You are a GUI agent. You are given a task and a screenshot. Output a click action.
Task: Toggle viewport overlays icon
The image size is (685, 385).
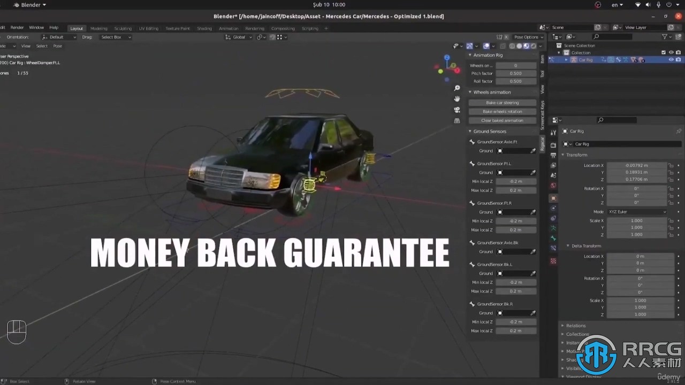click(486, 46)
